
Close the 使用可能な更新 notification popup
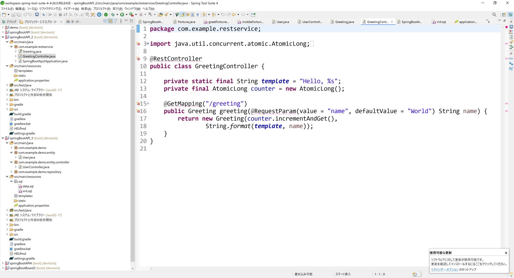(x=506, y=253)
